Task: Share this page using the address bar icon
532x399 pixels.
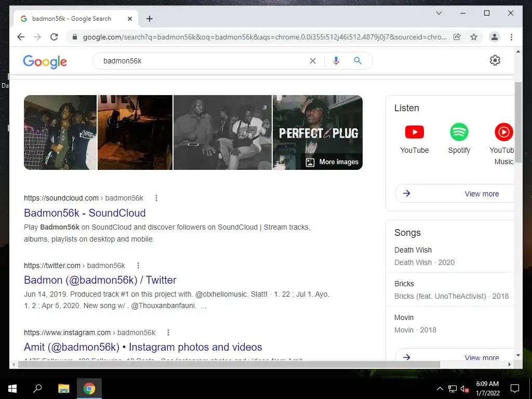Action: tap(457, 37)
